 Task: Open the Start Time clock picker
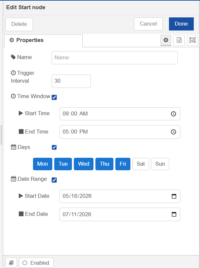click(173, 114)
